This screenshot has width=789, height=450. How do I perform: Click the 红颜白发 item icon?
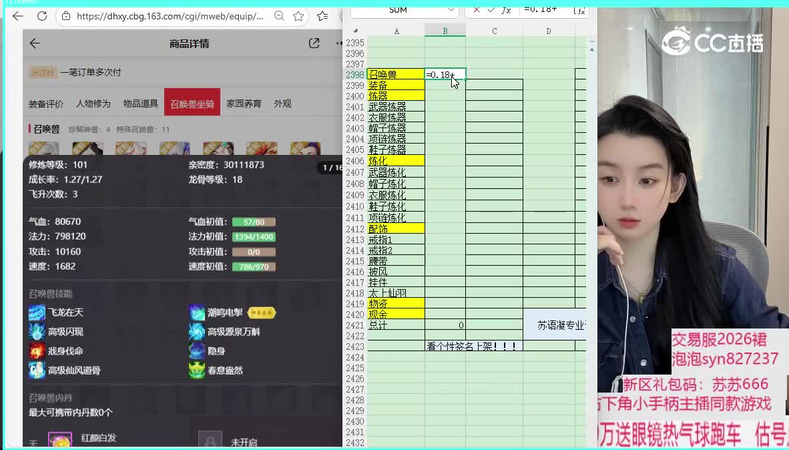[x=60, y=440]
